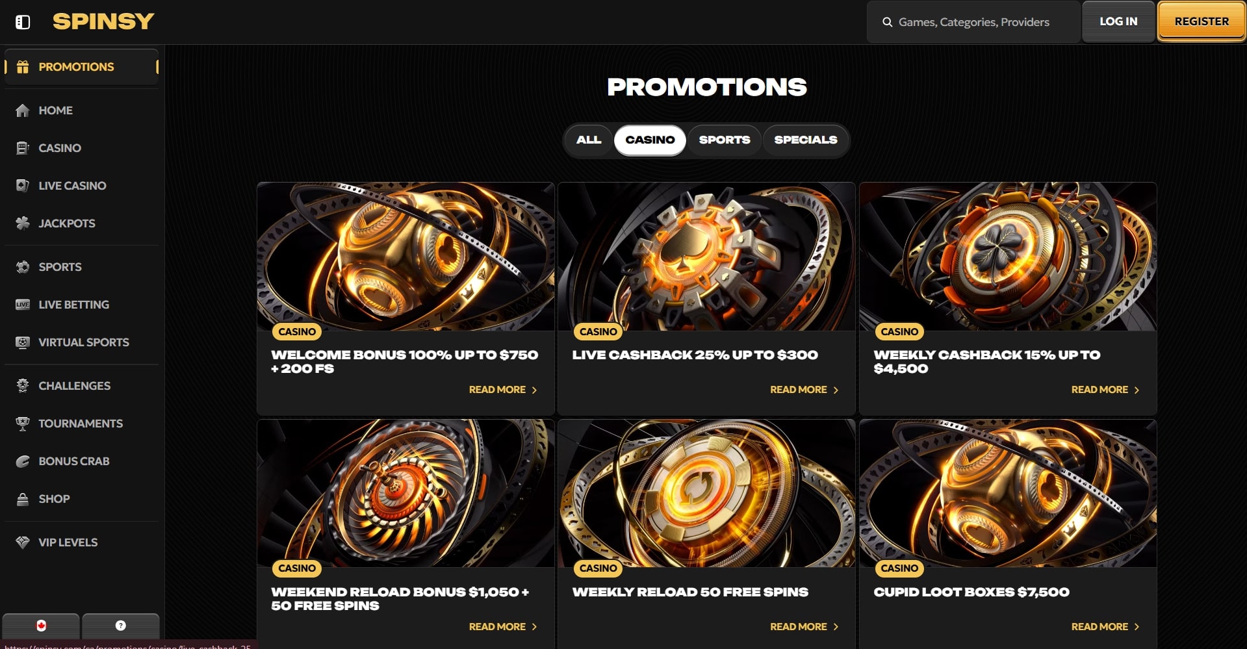The width and height of the screenshot is (1247, 649).
Task: Show All promotions filter
Action: tap(589, 140)
